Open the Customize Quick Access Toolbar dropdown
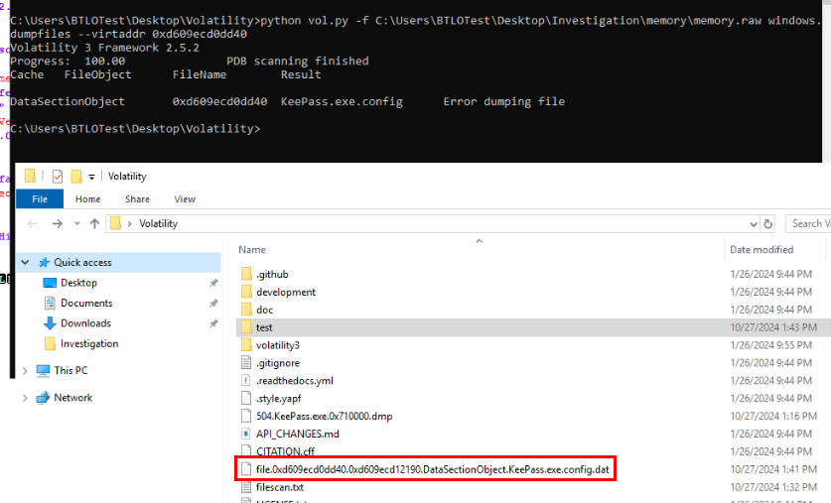Viewport: 831px width, 503px height. point(91,177)
